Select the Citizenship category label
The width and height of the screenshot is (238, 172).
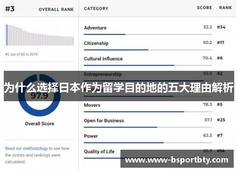tap(96, 43)
